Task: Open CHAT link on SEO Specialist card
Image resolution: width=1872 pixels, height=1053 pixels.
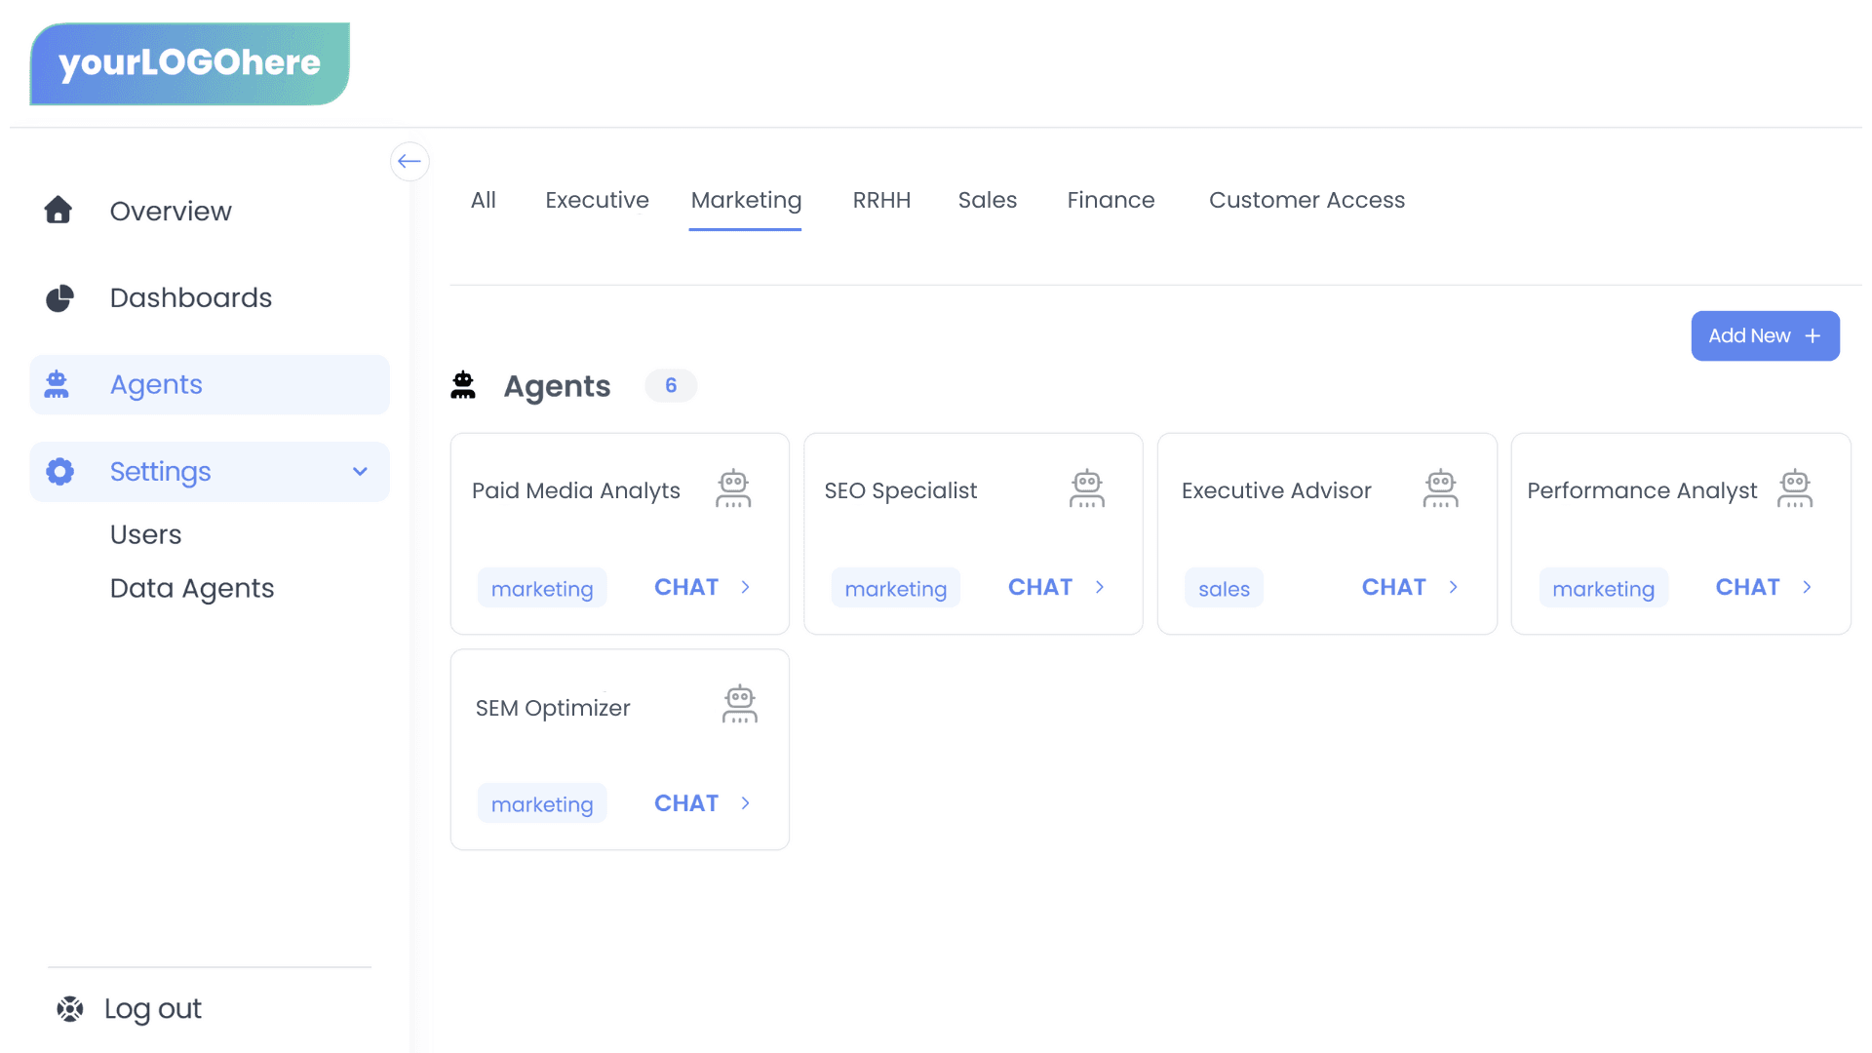Action: [1039, 587]
